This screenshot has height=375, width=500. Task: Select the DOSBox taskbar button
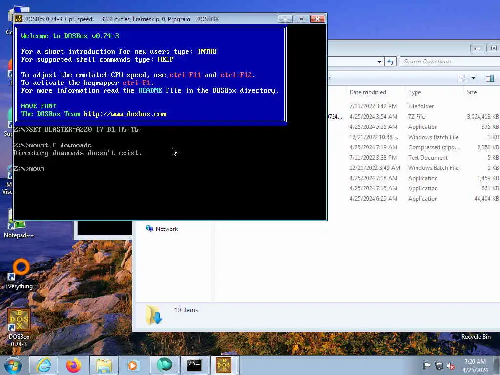pos(224,365)
